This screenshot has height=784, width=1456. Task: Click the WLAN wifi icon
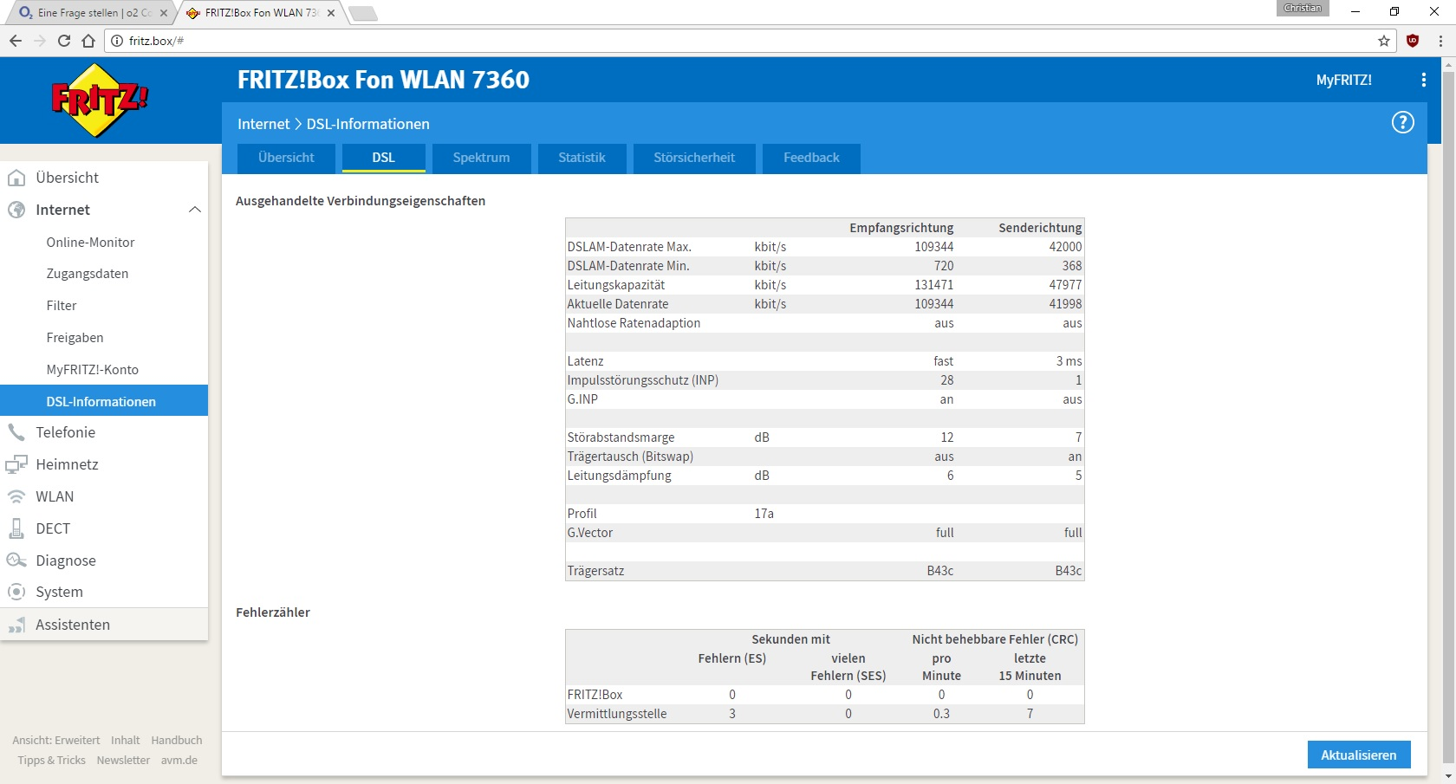[16, 496]
